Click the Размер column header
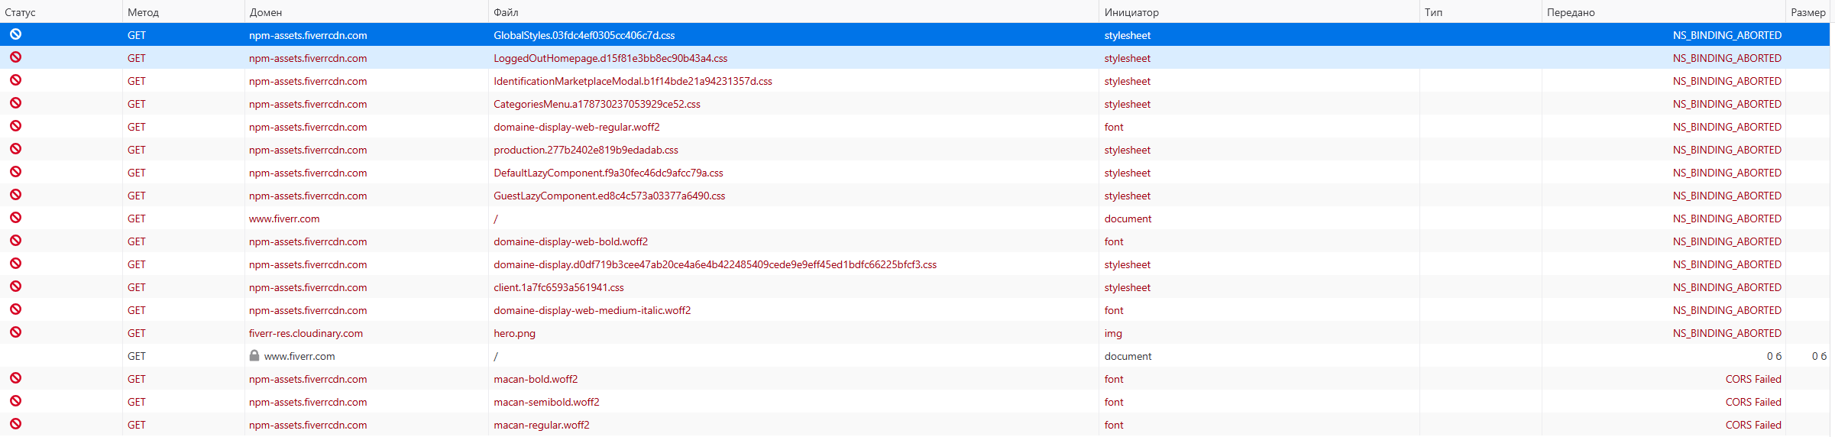The image size is (1835, 437). click(1807, 12)
